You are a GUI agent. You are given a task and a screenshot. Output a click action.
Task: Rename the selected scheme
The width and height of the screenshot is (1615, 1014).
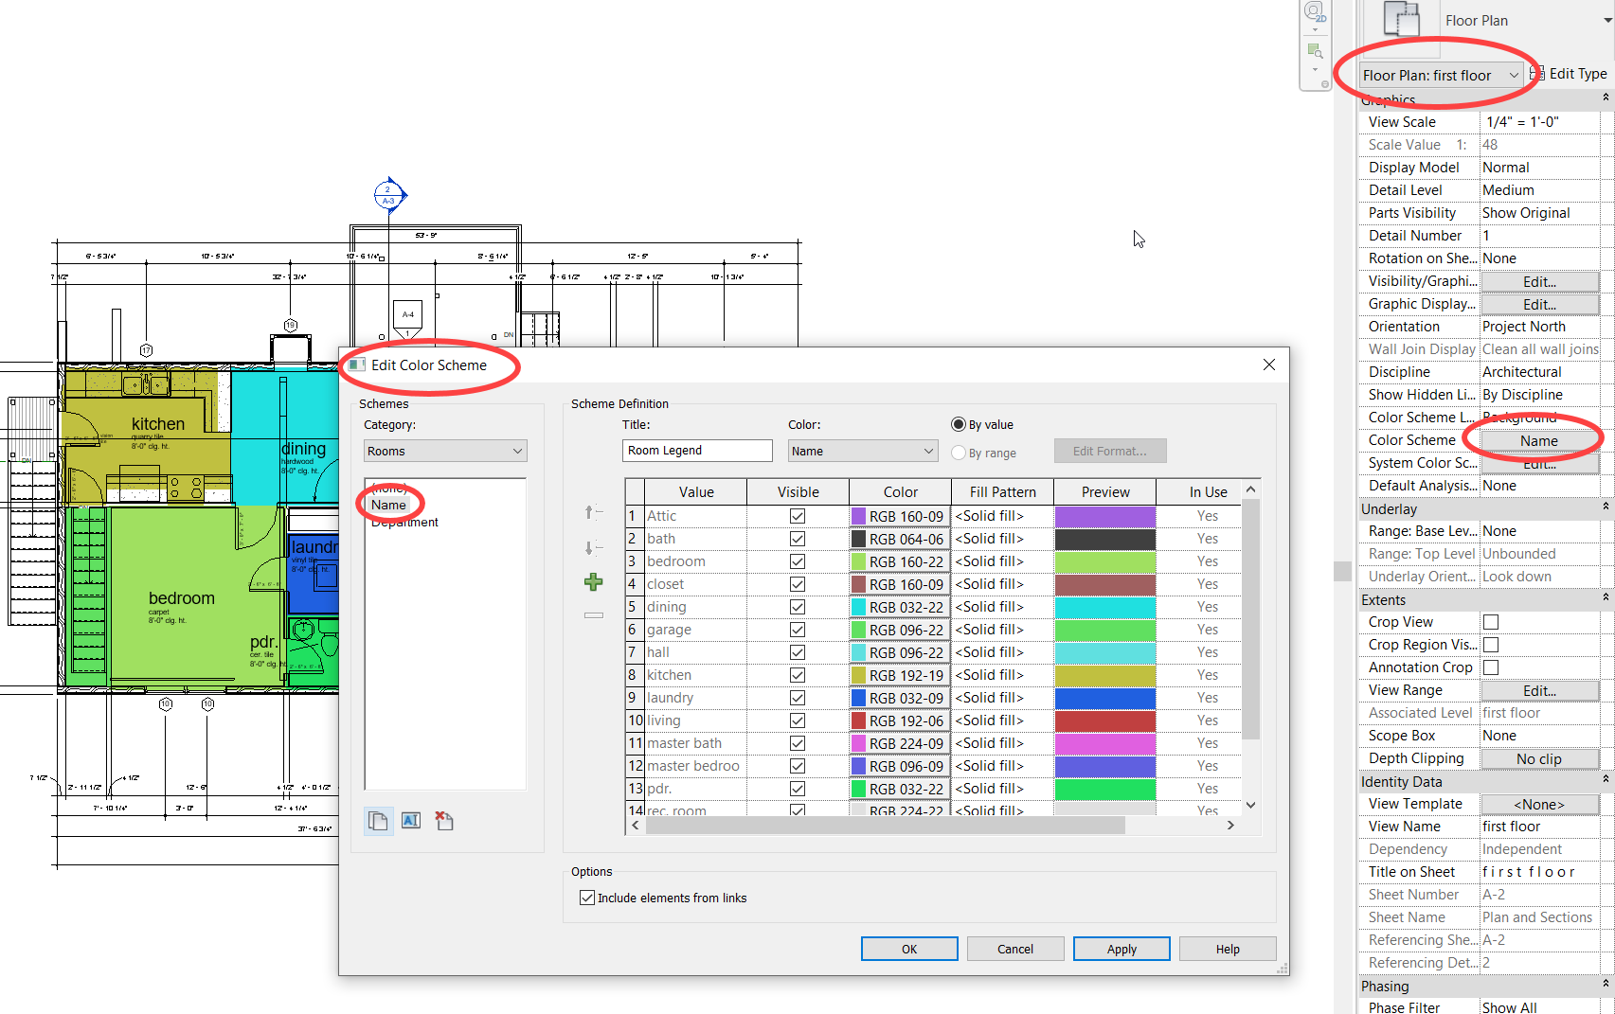(x=410, y=820)
